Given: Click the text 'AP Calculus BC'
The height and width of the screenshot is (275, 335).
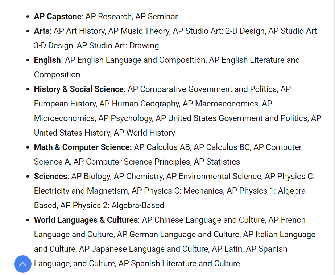Looking at the screenshot, I should pyautogui.click(x=222, y=147).
